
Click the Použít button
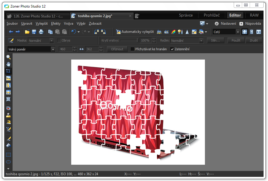coord(236,40)
